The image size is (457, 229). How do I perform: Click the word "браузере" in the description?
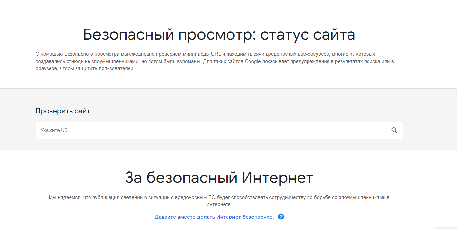tap(45, 69)
